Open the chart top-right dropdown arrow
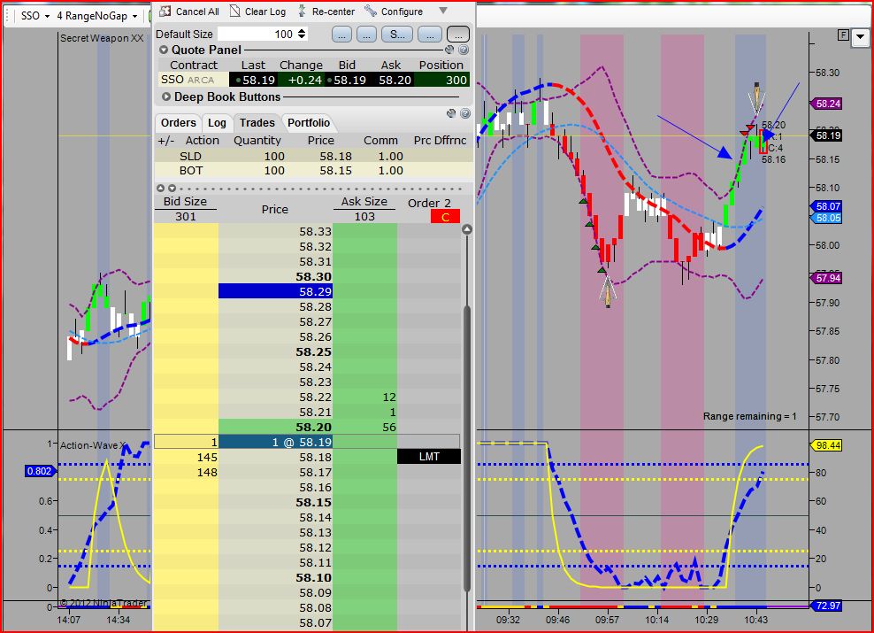 tap(861, 37)
